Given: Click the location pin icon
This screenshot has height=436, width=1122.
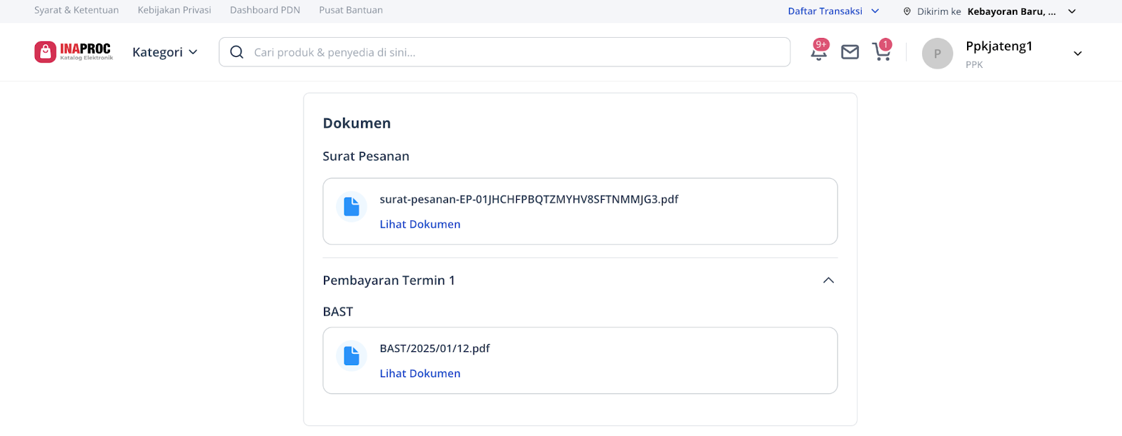Looking at the screenshot, I should pos(907,11).
